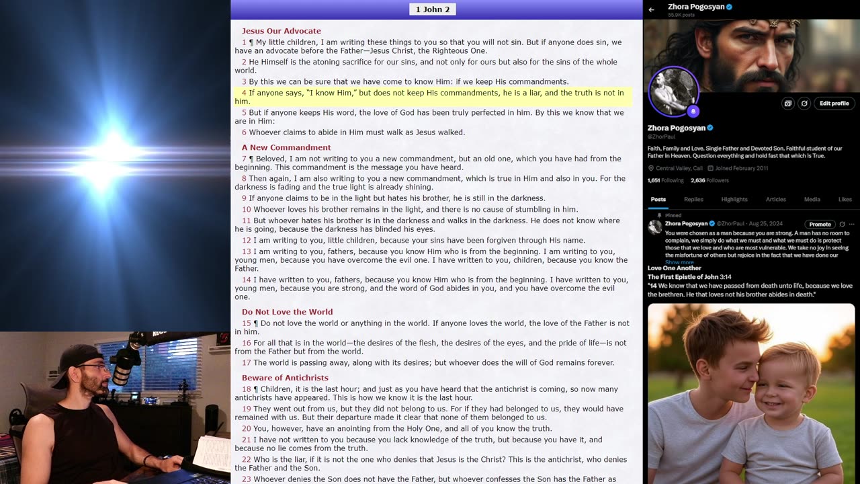Switch to the Likes tab
The height and width of the screenshot is (484, 860).
click(x=845, y=199)
